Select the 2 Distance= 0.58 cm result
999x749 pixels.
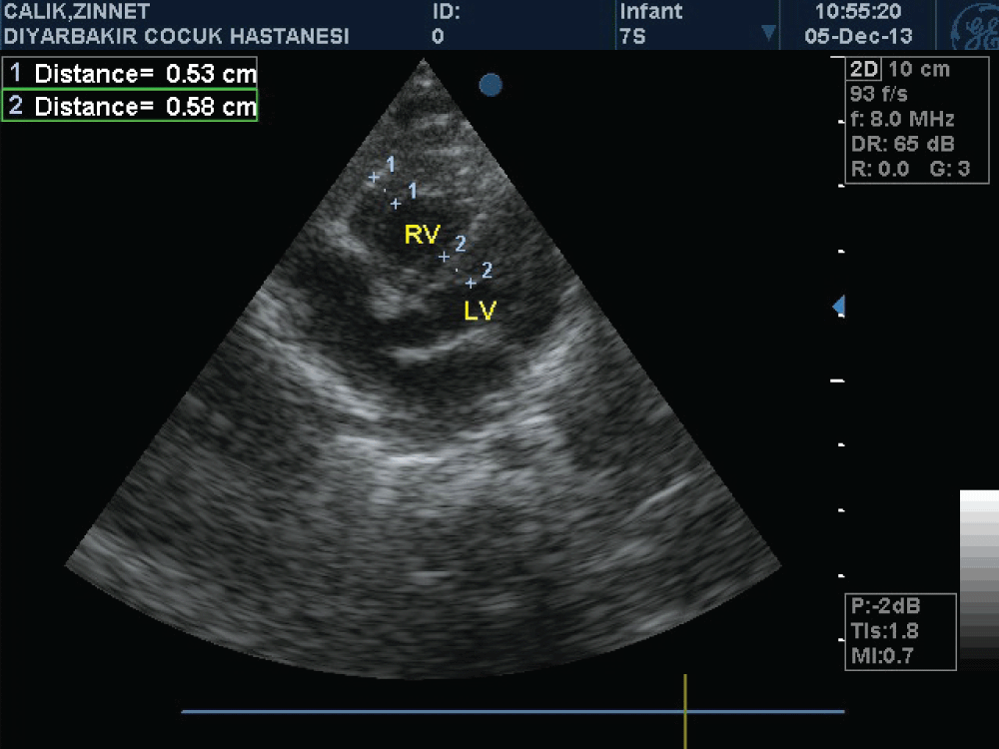click(x=131, y=106)
